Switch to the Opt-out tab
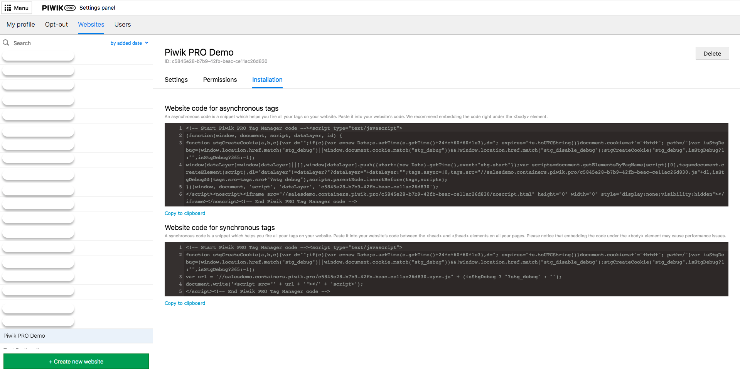The height and width of the screenshot is (372, 740). [56, 24]
